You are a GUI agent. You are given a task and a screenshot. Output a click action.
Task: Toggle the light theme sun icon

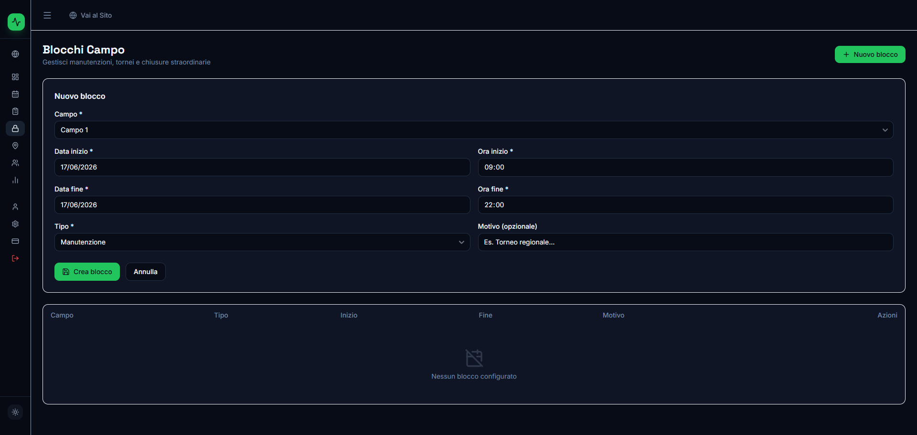[15, 412]
